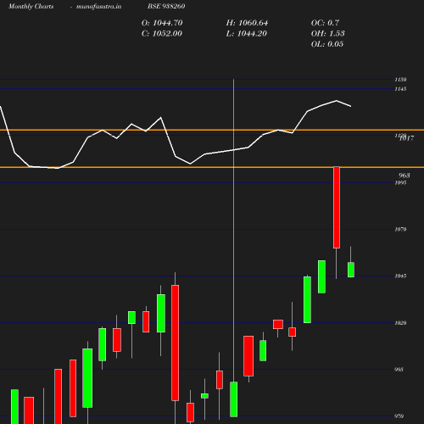Click the upper orange horizontal level line
Image resolution: width=424 pixels, height=424 pixels.
(212, 130)
